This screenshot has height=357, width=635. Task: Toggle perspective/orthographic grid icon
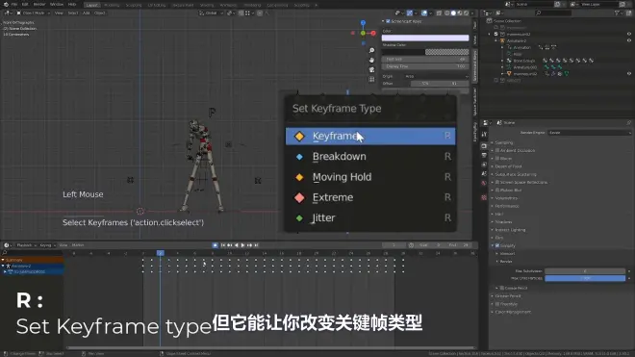pyautogui.click(x=371, y=80)
